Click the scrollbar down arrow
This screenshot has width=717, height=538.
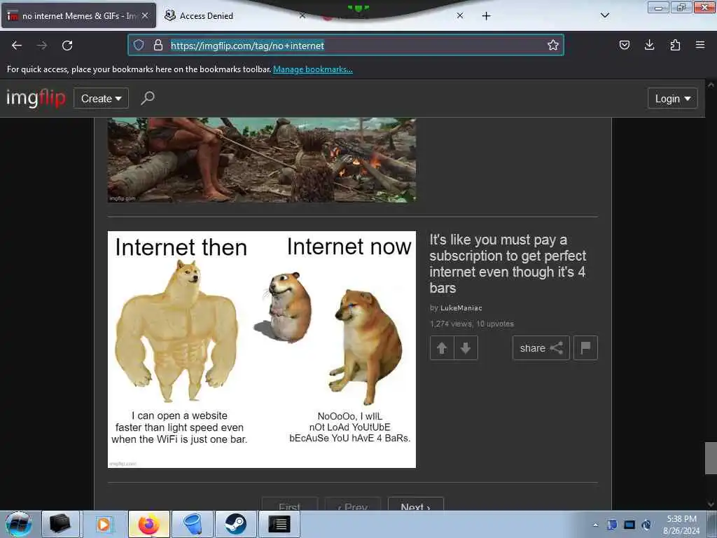point(711,504)
